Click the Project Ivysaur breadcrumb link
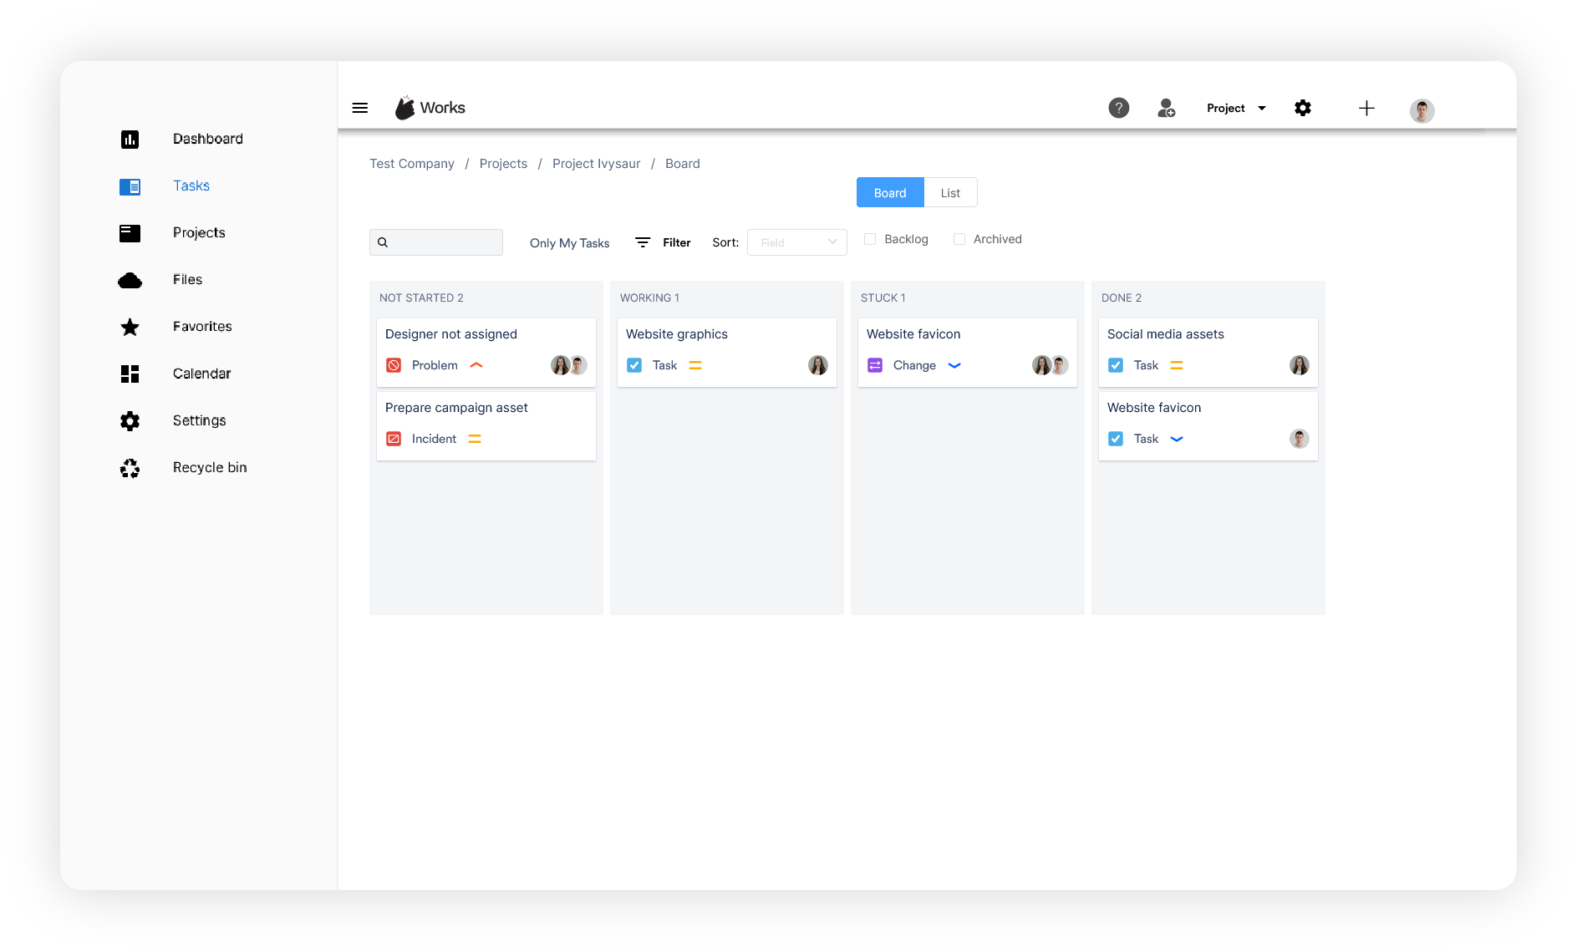 click(596, 163)
